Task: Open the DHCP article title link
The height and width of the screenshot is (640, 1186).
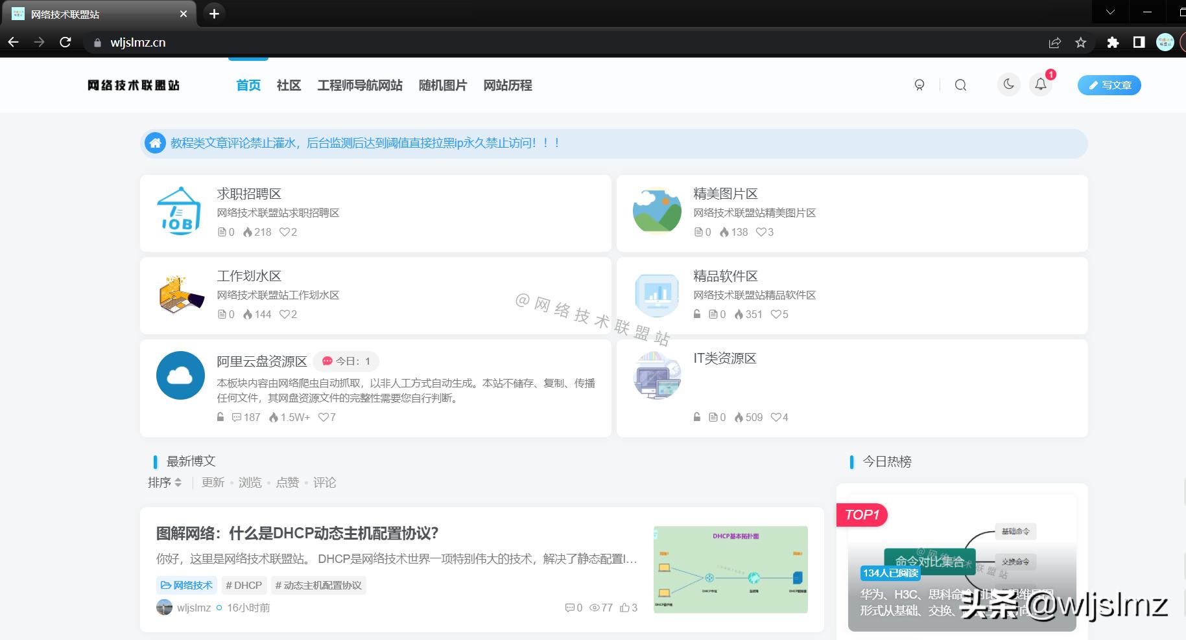Action: pos(296,533)
